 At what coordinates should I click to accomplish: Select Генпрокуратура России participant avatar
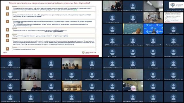pos(173,41)
